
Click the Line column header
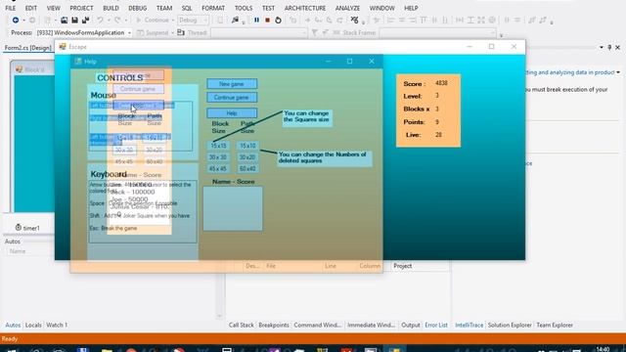pos(331,266)
